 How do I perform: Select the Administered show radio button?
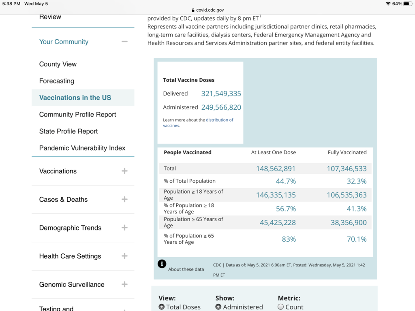tap(218, 307)
